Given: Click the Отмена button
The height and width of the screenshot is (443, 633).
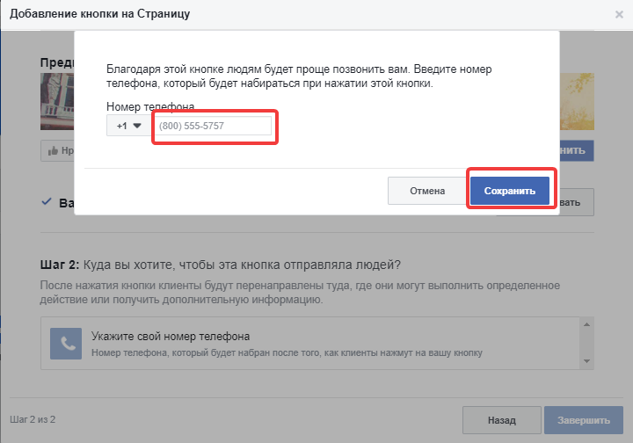Looking at the screenshot, I should [427, 191].
